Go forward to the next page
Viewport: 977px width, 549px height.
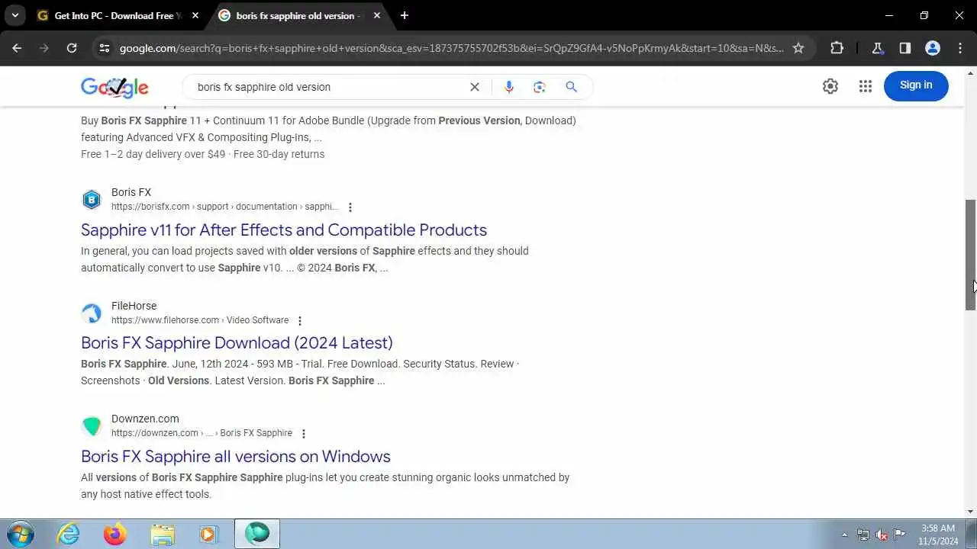pyautogui.click(x=44, y=48)
